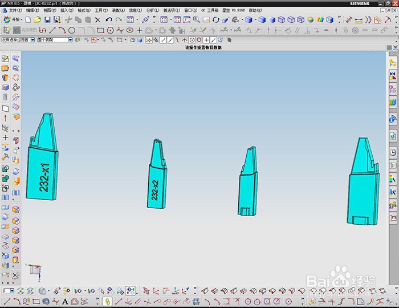Image resolution: width=399 pixels, height=308 pixels.
Task: Open the Assembly Navigator sidebar tab
Action: pos(393,63)
